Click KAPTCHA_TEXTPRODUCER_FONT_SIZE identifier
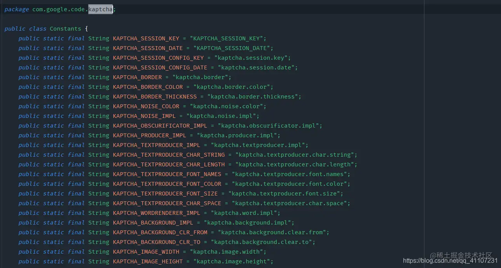501x268 pixels. 165,194
